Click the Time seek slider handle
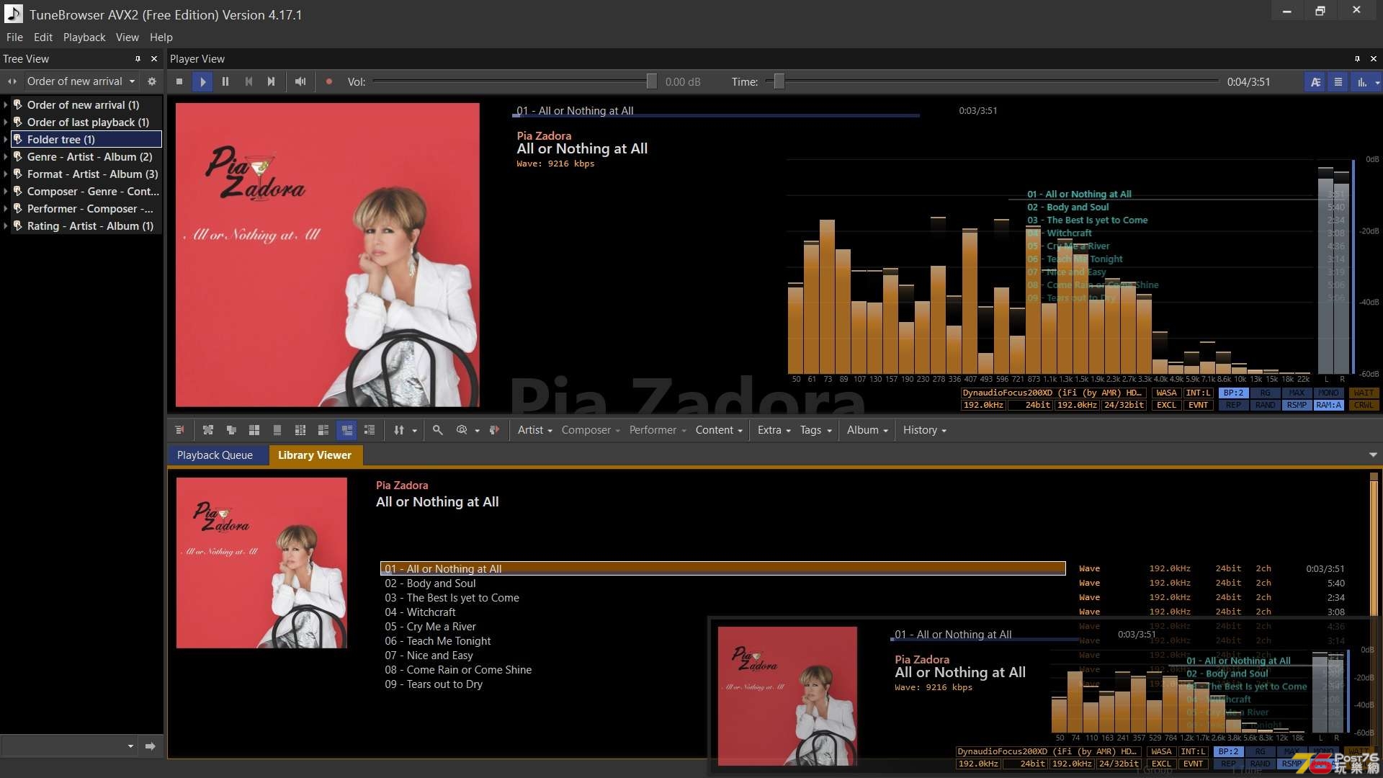 pos(779,81)
